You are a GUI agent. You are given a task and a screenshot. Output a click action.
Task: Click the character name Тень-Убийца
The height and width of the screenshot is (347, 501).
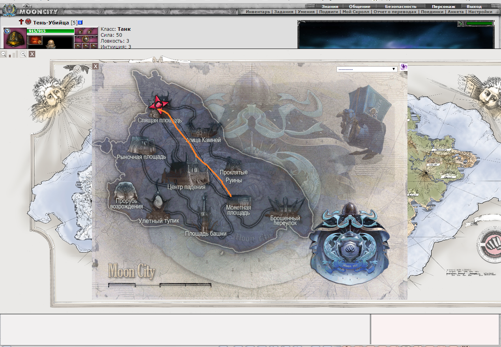pyautogui.click(x=51, y=23)
